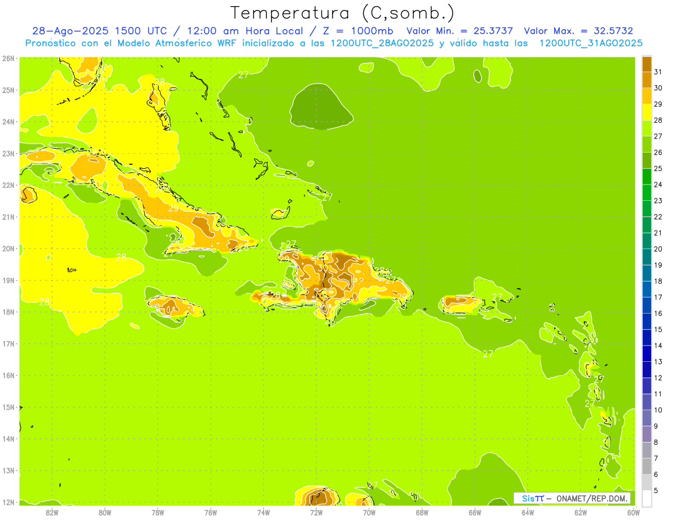Click the 72W longitude axis label

pyautogui.click(x=316, y=512)
